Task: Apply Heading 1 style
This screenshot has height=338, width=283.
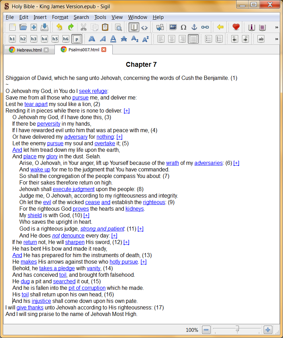Action: [12, 39]
